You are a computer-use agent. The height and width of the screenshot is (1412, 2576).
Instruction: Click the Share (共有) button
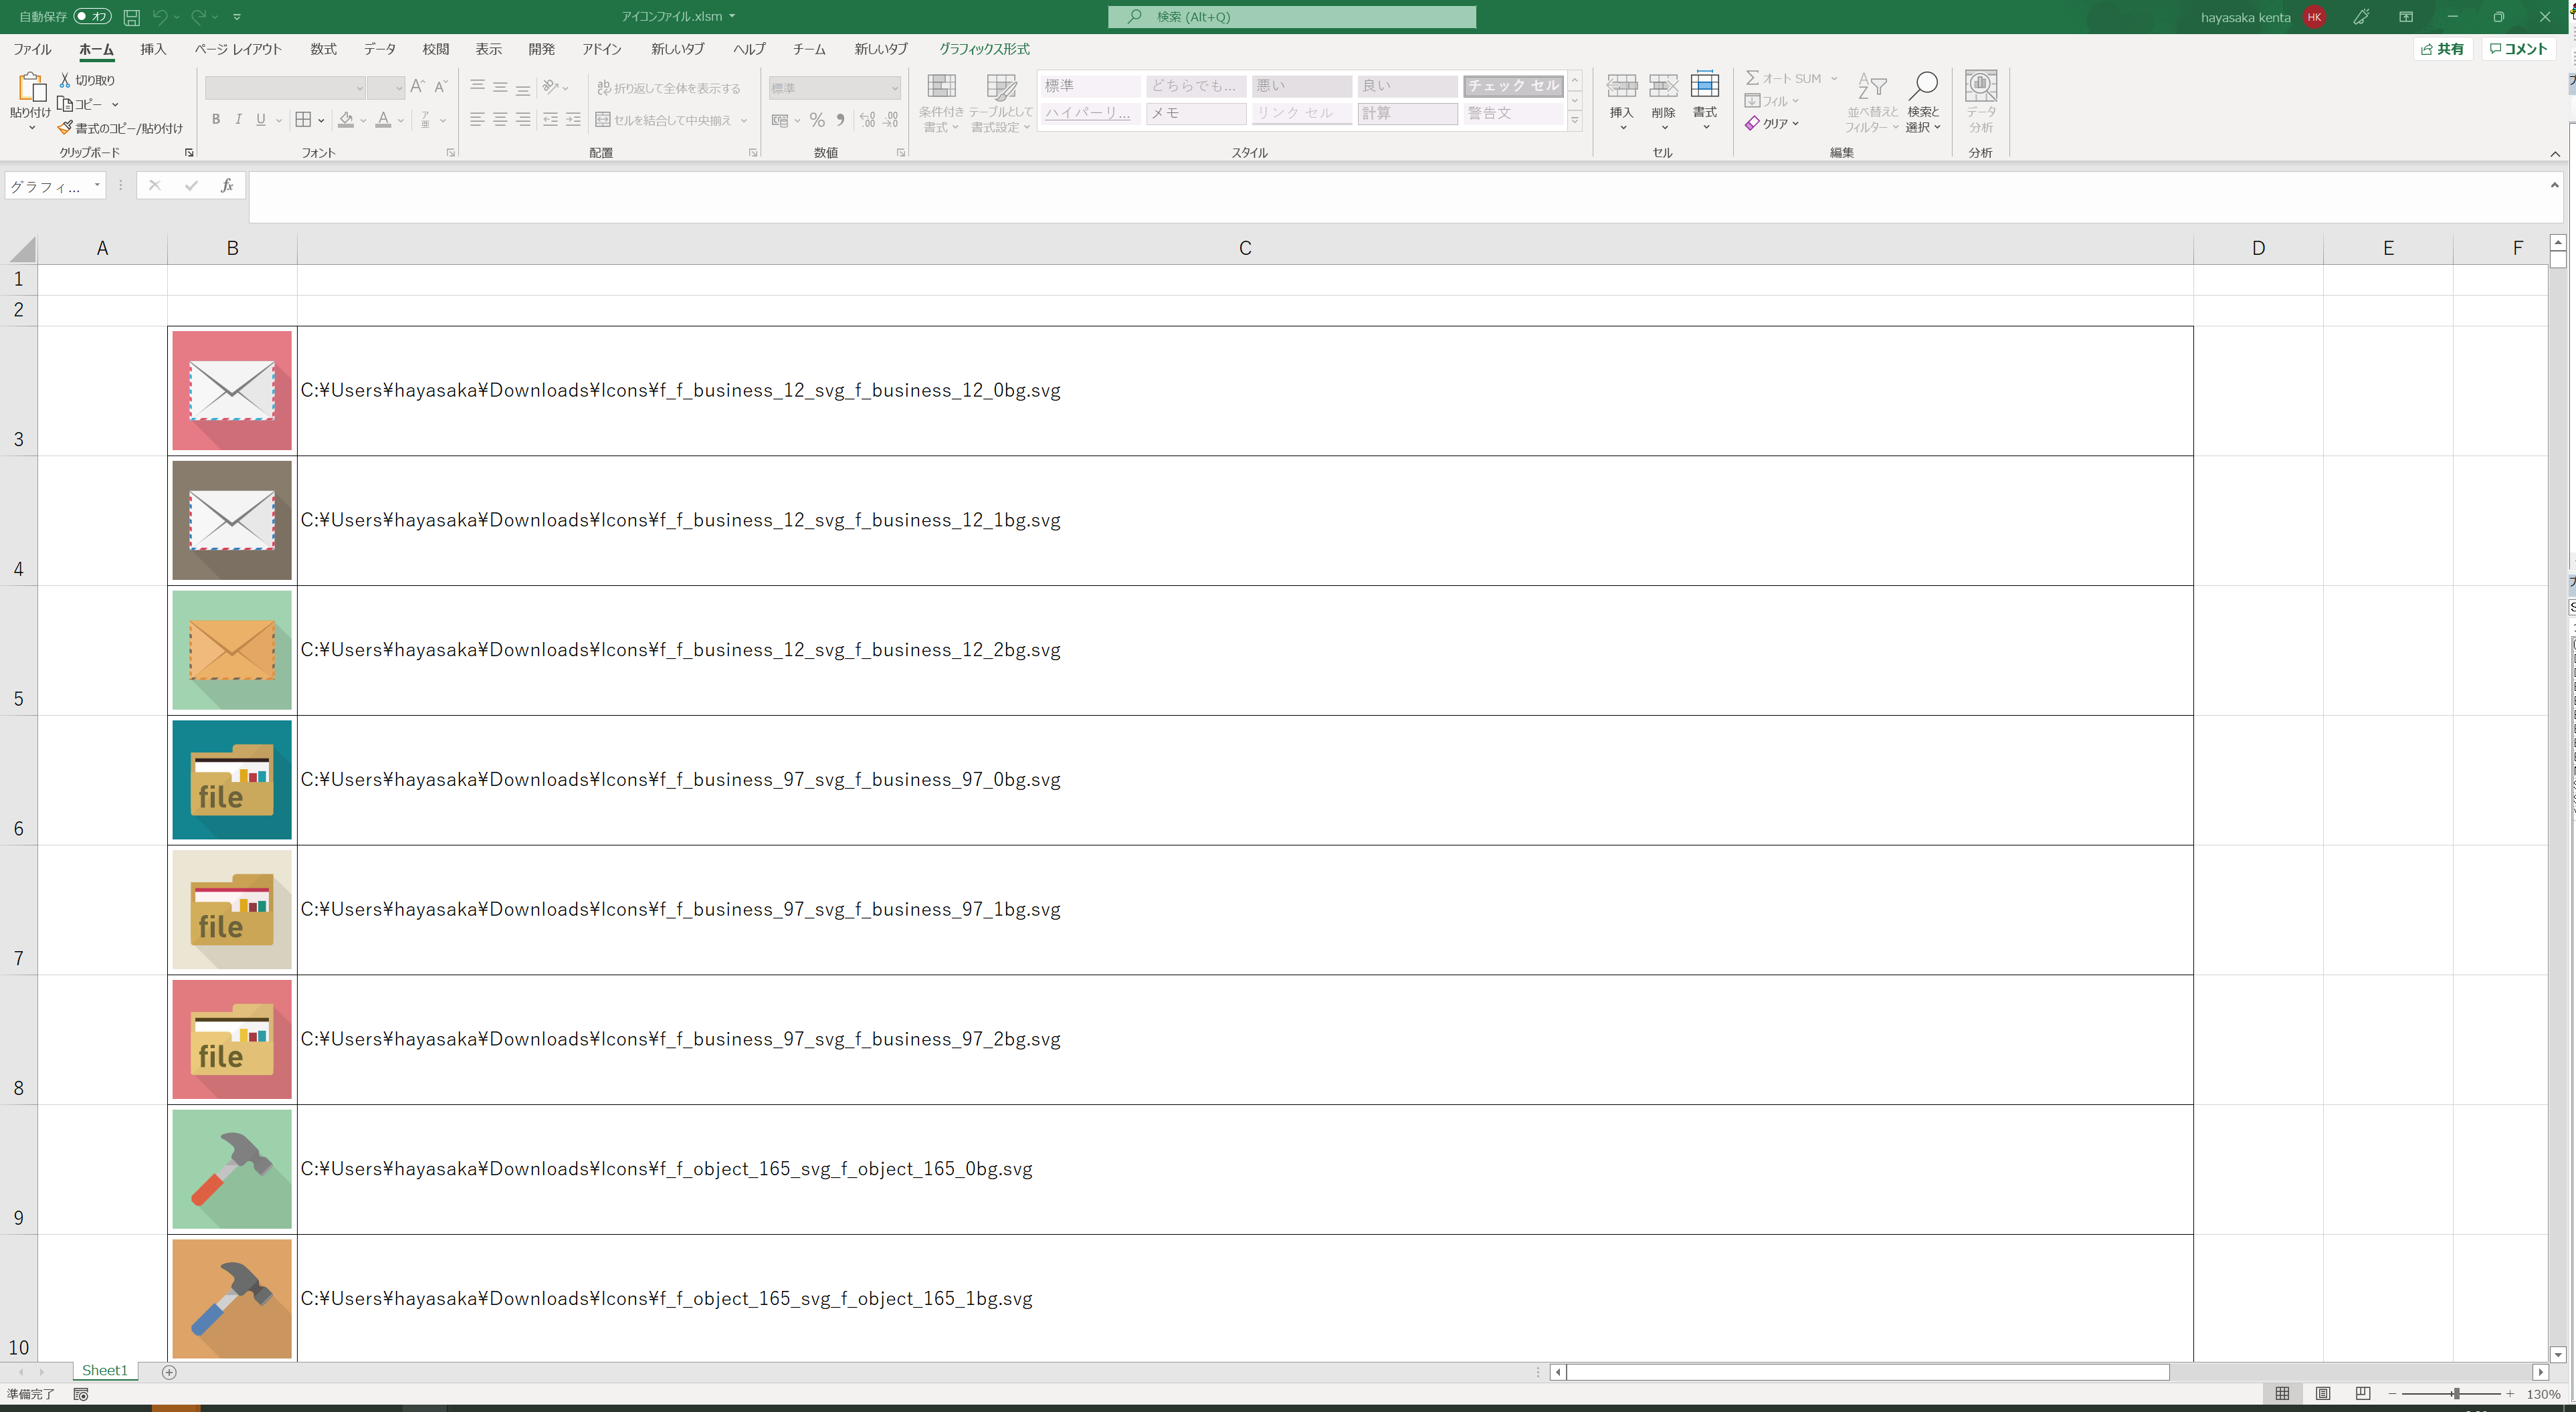(2442, 49)
